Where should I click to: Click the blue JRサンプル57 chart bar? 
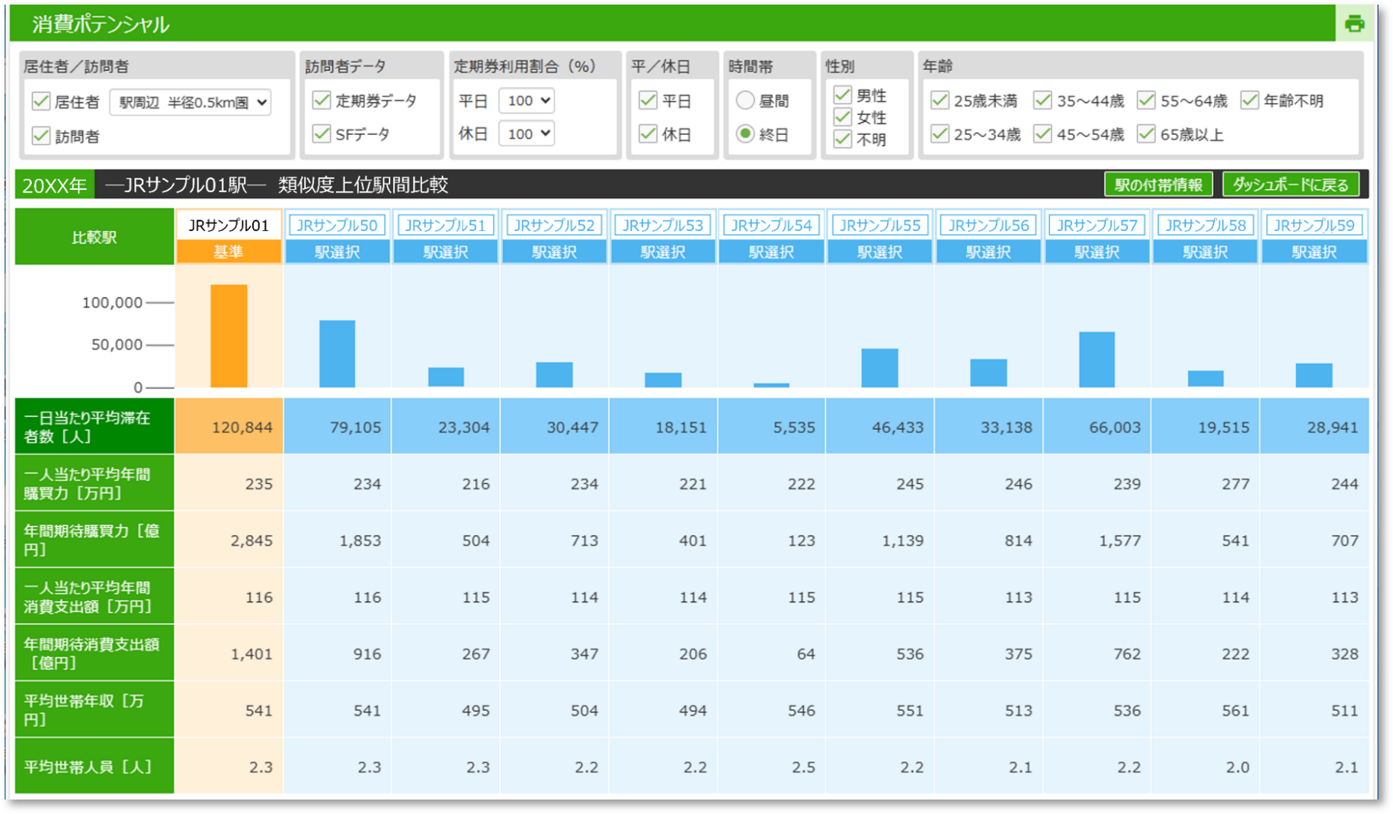[x=1097, y=360]
